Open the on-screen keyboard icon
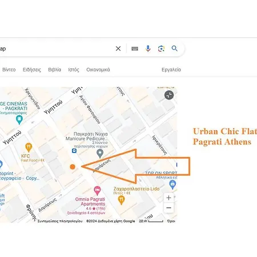Screen dimensions: 257x257 tap(135, 49)
